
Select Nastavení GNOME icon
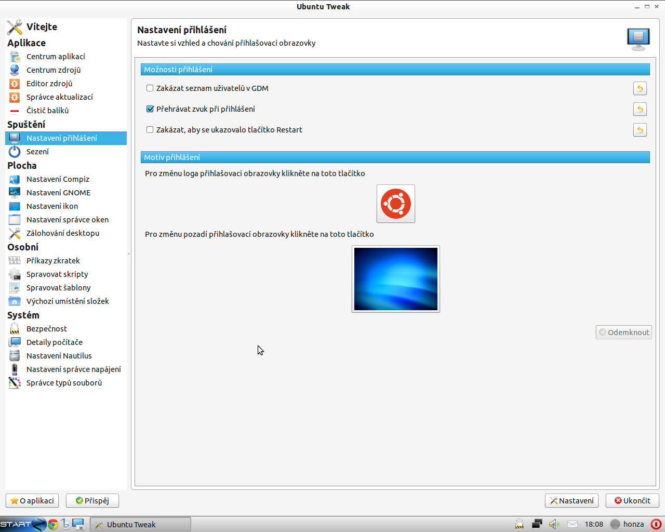coord(15,193)
